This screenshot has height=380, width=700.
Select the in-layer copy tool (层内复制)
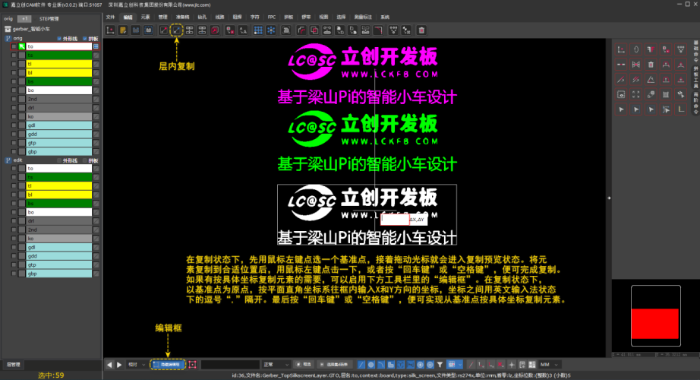tap(176, 30)
